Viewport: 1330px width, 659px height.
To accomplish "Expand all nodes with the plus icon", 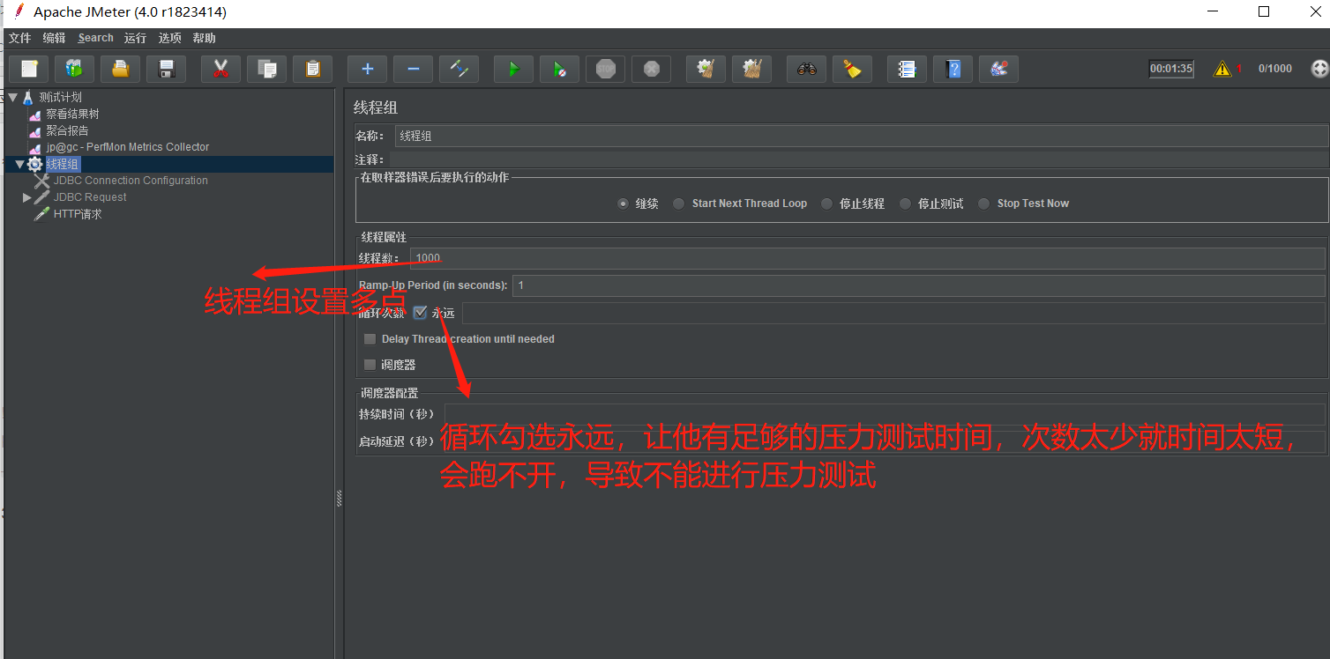I will click(368, 69).
